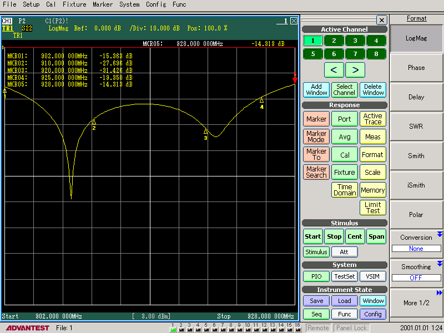444x333 pixels.
Task: Close the side control panel with X
Action: pos(381,20)
